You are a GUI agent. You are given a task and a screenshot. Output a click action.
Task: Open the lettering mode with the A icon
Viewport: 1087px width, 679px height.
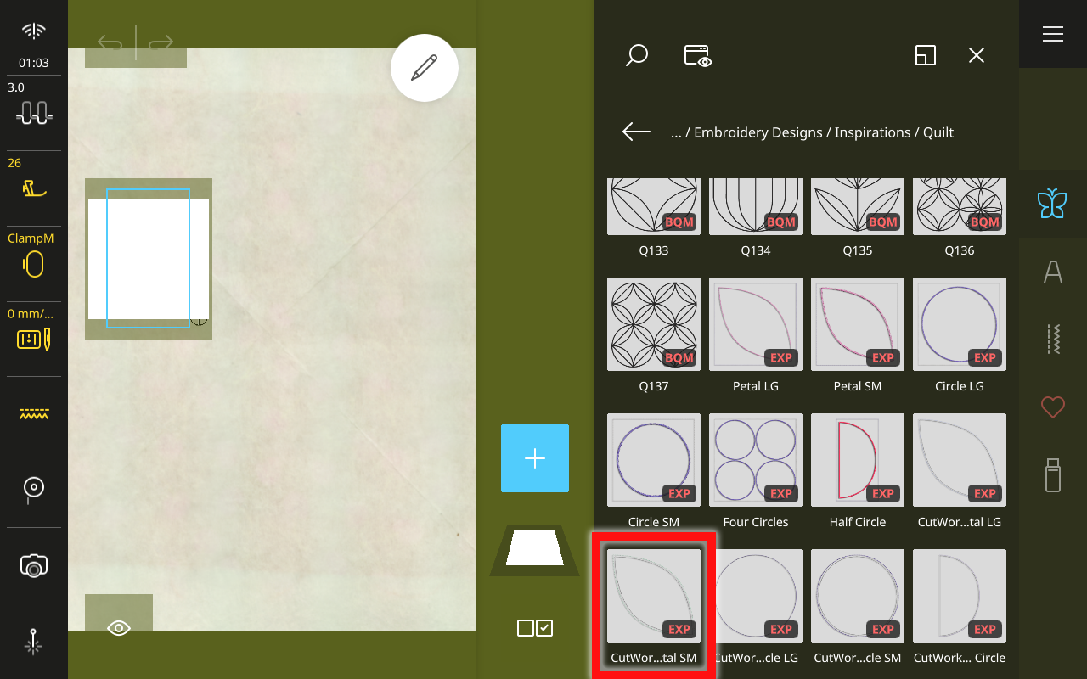tap(1052, 272)
